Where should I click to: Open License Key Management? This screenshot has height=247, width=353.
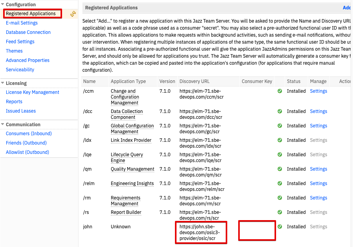pyautogui.click(x=32, y=92)
